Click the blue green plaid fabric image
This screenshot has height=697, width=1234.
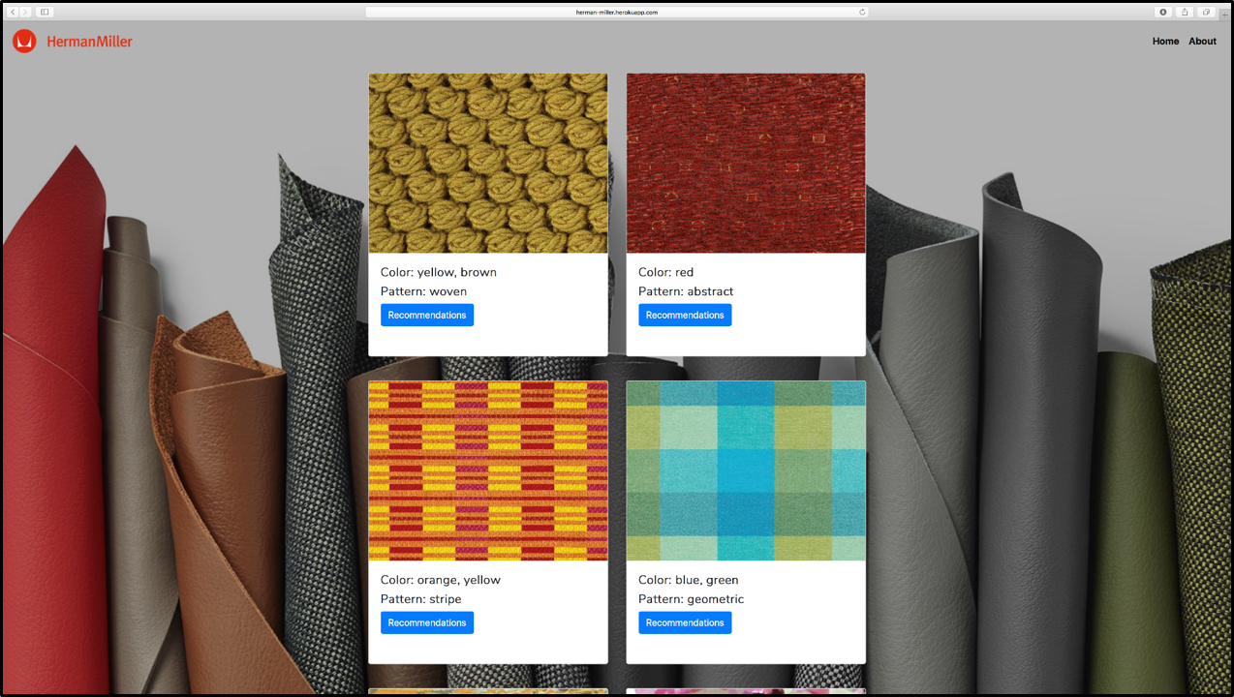[746, 471]
